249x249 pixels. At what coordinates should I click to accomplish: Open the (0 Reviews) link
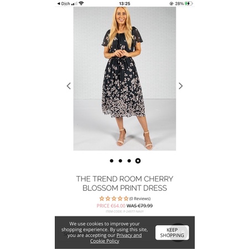(140, 199)
